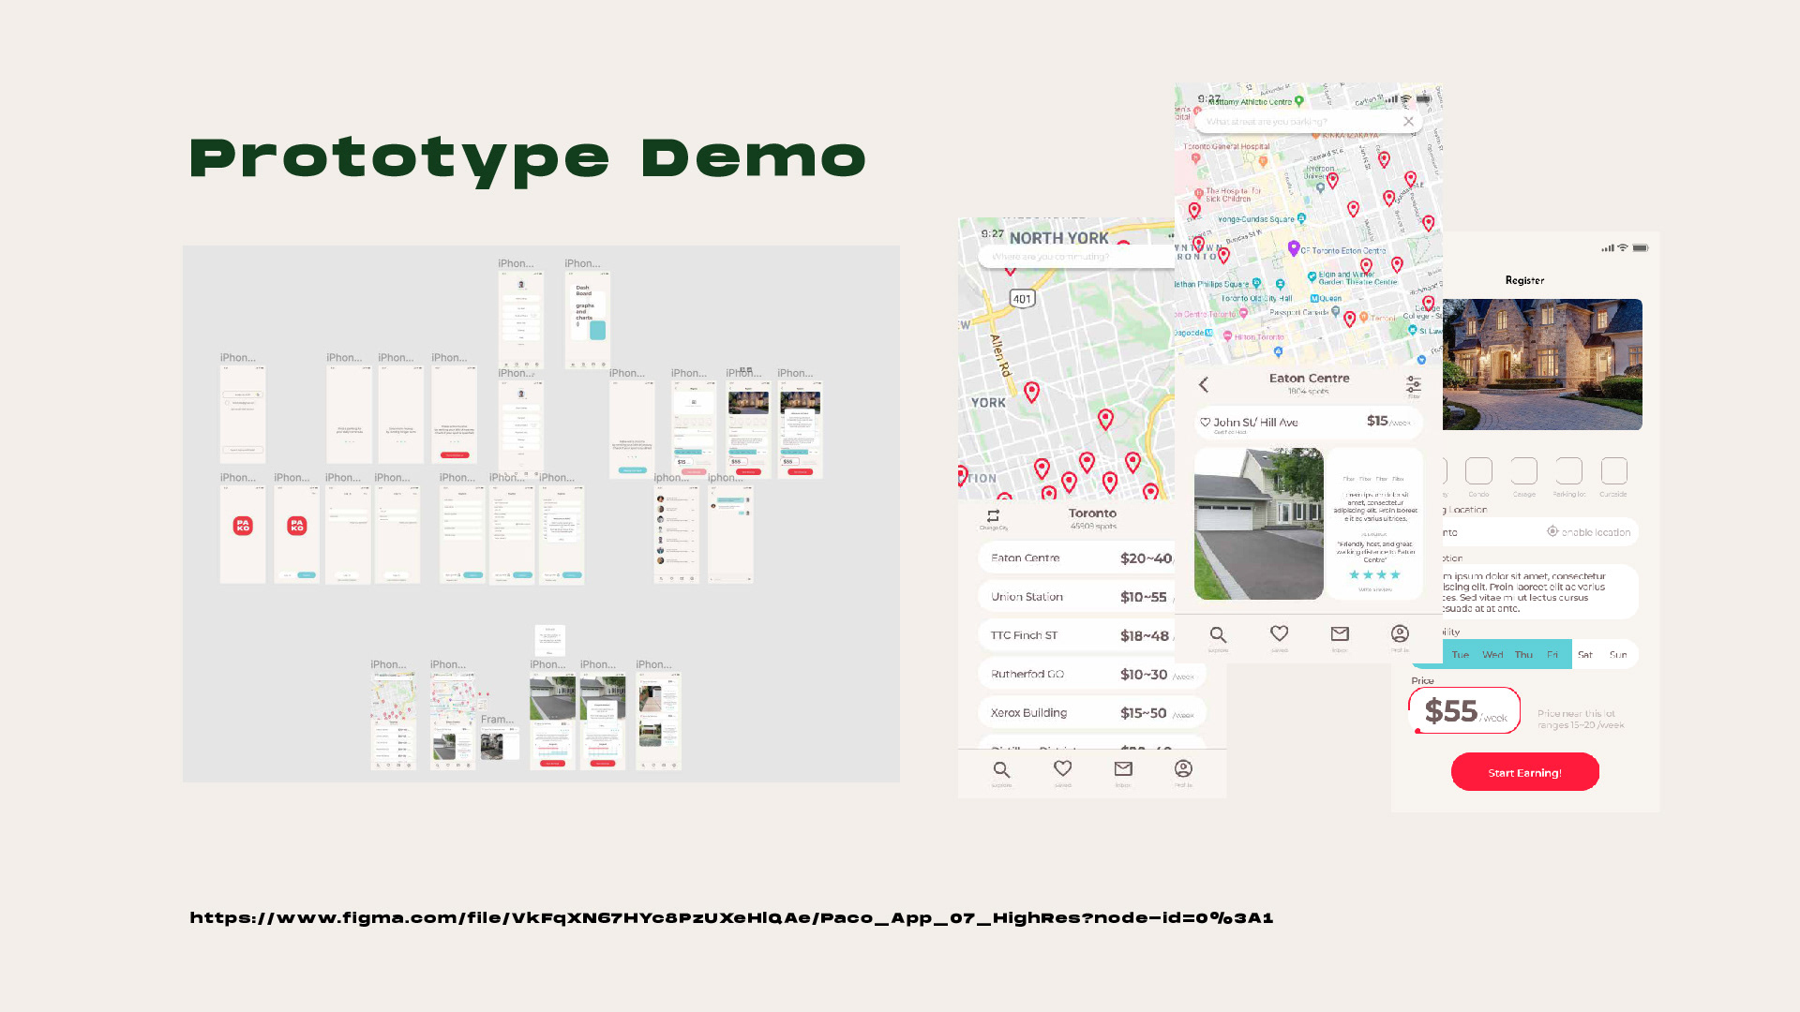Toggle Tue availability
This screenshot has width=1800, height=1012.
click(x=1461, y=655)
